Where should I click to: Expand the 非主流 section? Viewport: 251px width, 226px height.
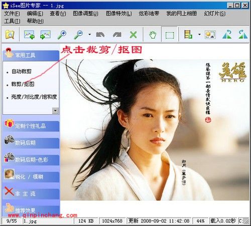click(x=31, y=194)
